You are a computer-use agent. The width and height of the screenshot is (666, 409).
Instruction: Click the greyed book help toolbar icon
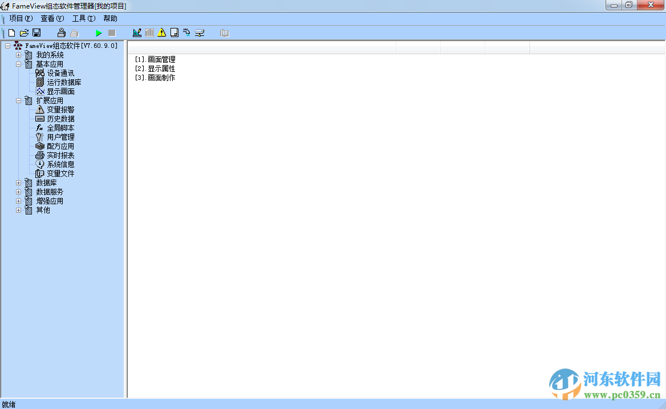coord(224,33)
